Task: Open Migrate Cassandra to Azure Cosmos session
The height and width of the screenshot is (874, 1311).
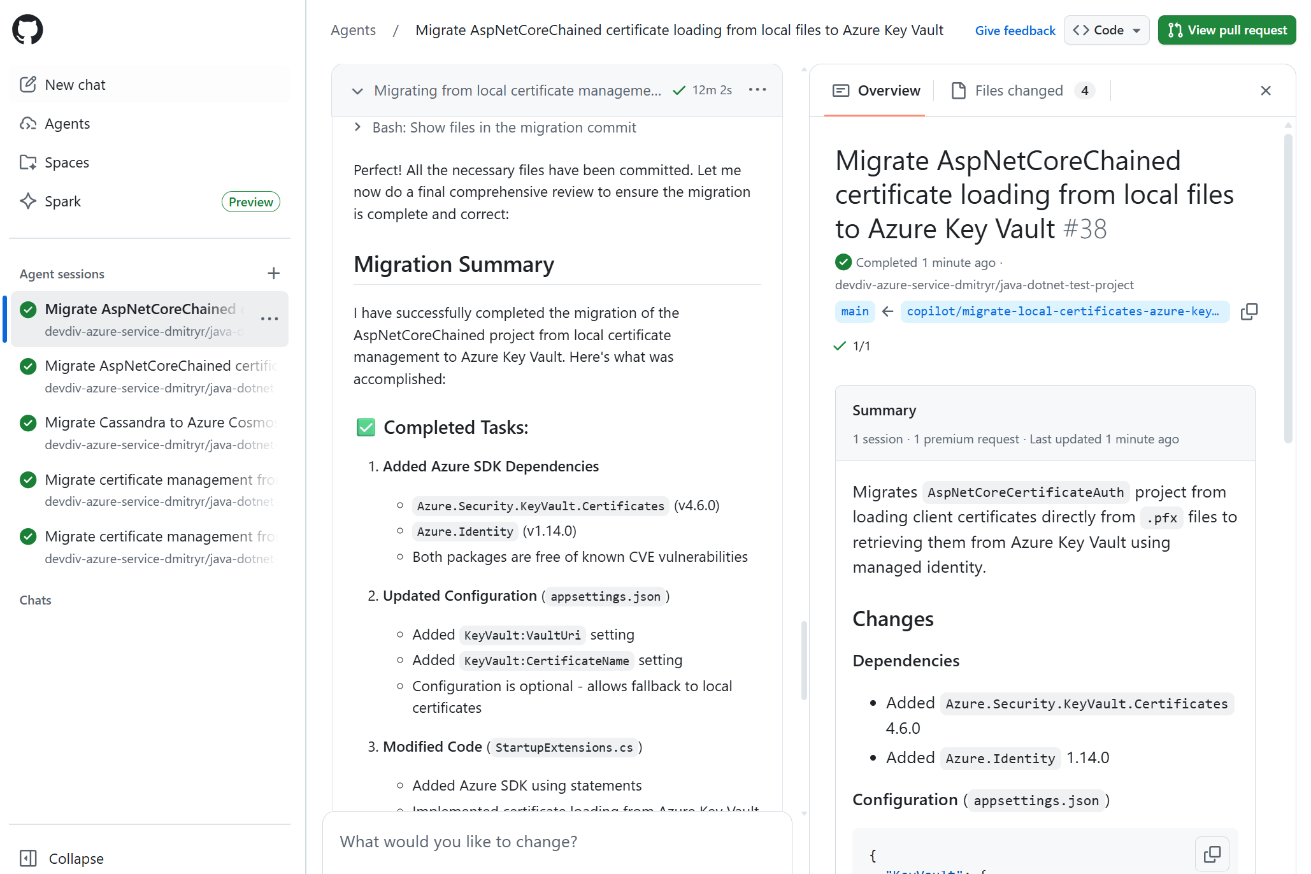Action: [159, 423]
